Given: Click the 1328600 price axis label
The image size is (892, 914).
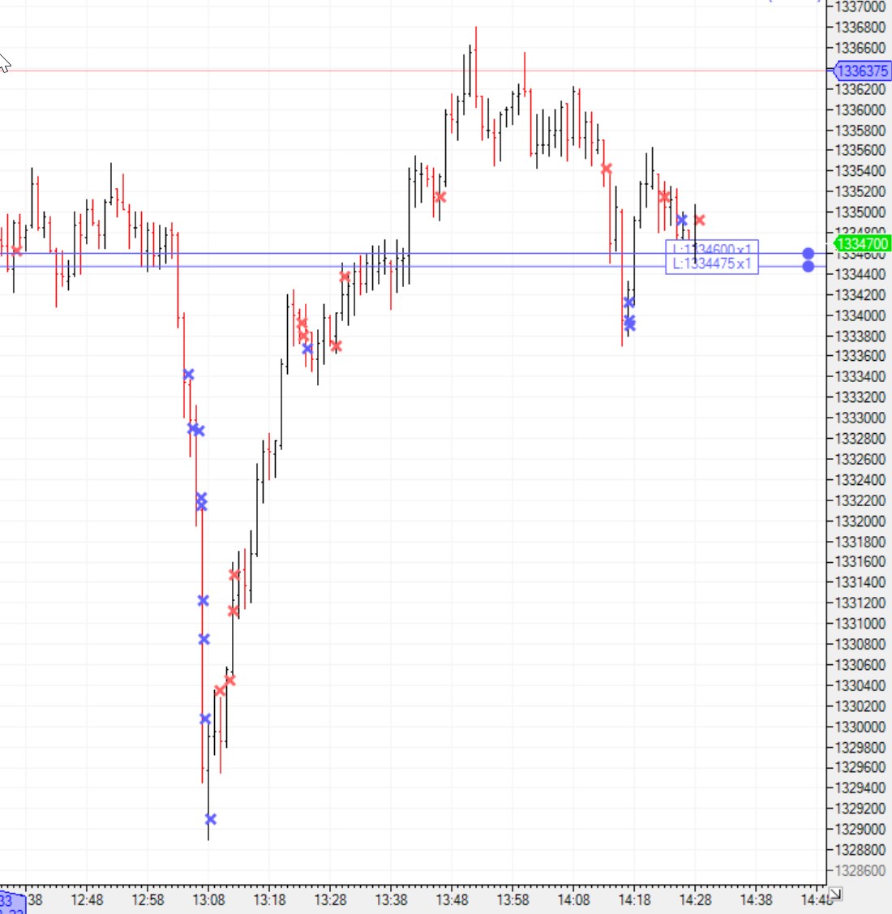Looking at the screenshot, I should (860, 870).
